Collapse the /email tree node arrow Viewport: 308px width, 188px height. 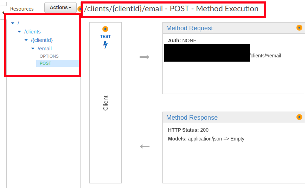(33, 49)
